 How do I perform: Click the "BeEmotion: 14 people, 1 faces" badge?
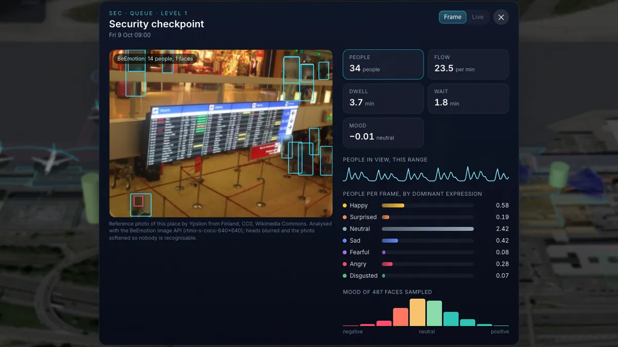click(155, 59)
